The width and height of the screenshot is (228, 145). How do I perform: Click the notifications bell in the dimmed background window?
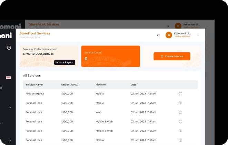point(168,26)
